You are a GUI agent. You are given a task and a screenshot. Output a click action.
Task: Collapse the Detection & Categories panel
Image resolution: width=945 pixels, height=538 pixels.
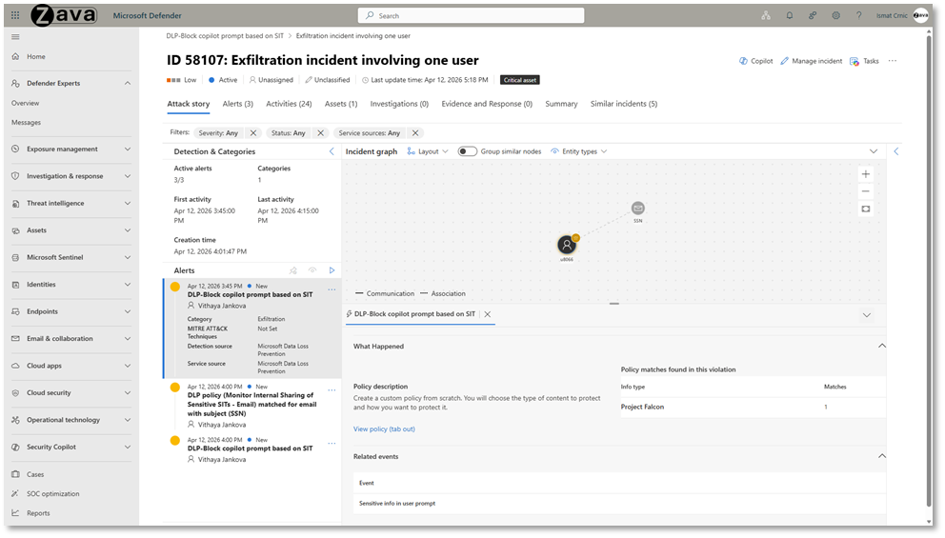332,151
